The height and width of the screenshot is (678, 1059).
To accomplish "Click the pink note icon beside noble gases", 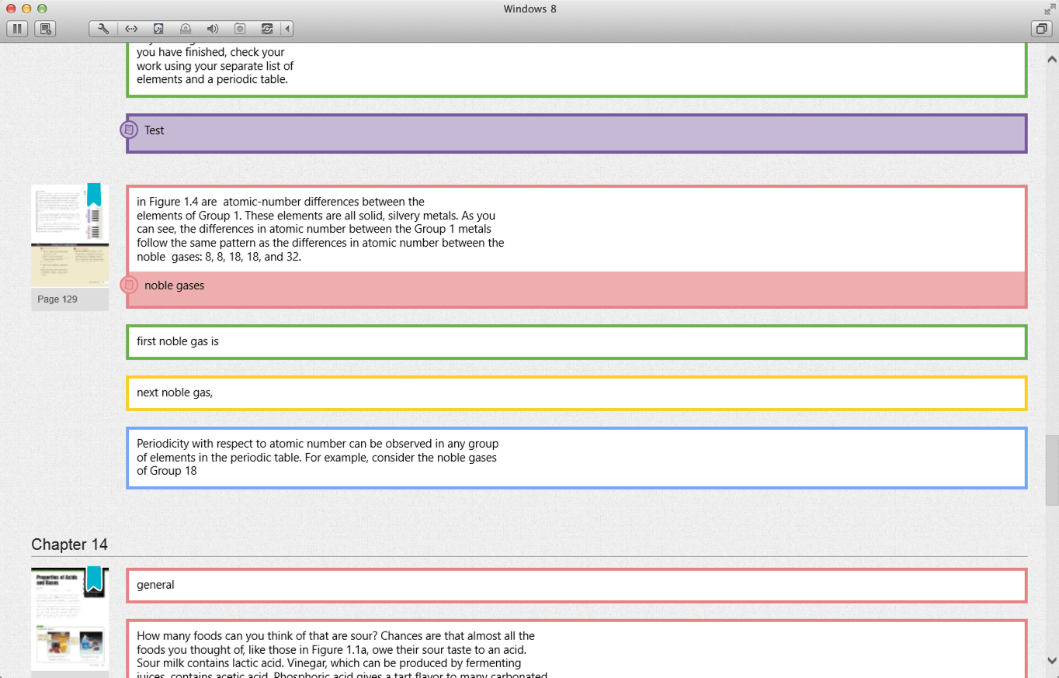I will (x=129, y=285).
